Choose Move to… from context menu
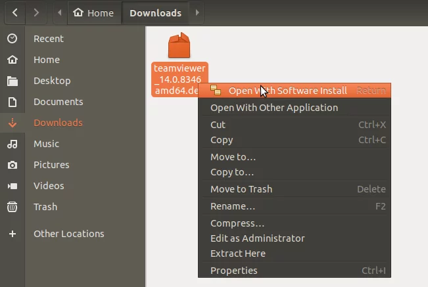 click(x=295, y=157)
